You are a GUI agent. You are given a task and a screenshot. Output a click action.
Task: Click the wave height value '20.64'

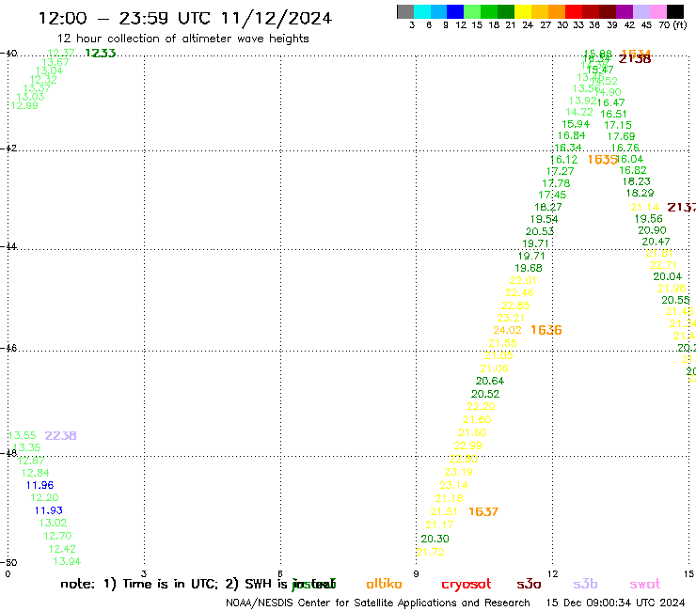tap(490, 381)
